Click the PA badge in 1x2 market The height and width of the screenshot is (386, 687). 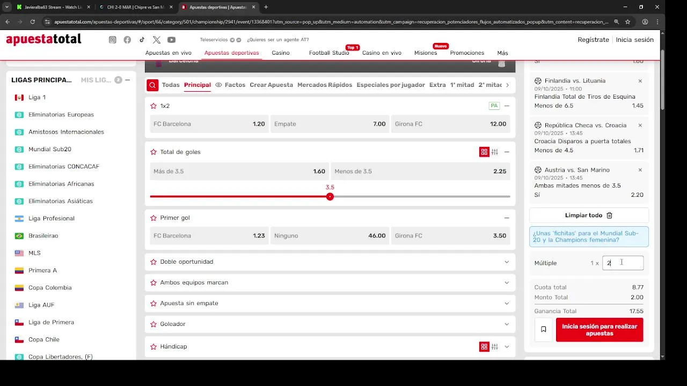tap(494, 106)
